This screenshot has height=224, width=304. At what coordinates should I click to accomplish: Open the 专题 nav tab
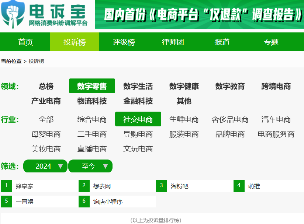271,42
